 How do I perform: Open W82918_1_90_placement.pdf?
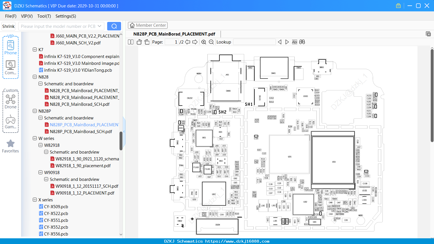pyautogui.click(x=83, y=166)
